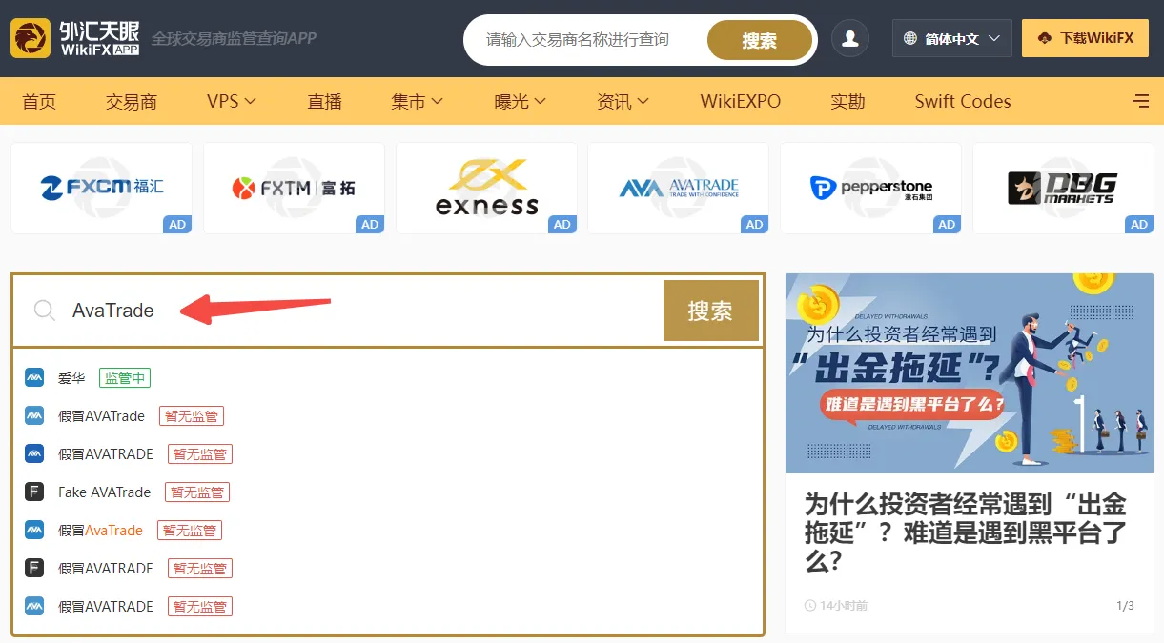Screen dimensions: 1164x643
Task: Click the 暂无监管 badge beside orange 假冒AvaTrade
Action: [190, 531]
